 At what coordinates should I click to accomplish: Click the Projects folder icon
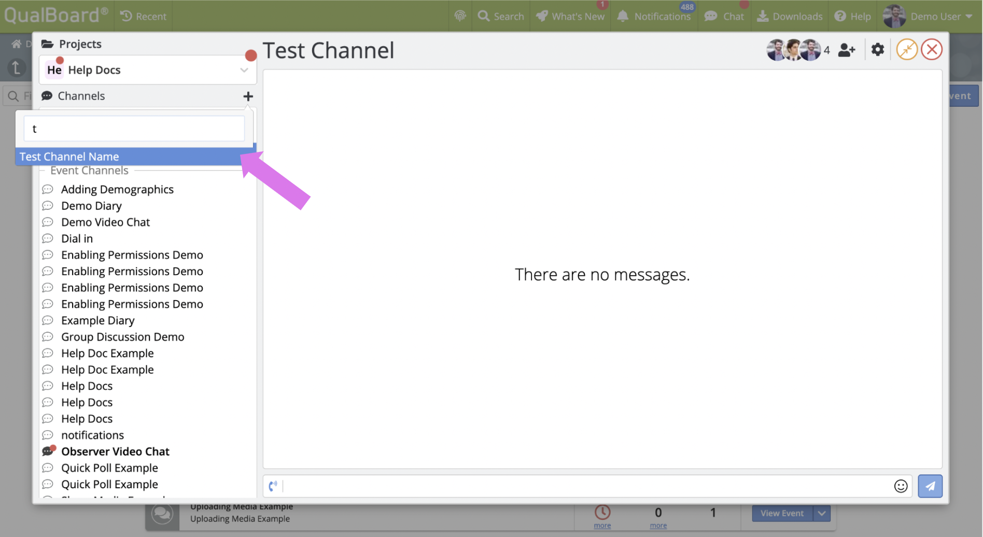click(x=48, y=44)
